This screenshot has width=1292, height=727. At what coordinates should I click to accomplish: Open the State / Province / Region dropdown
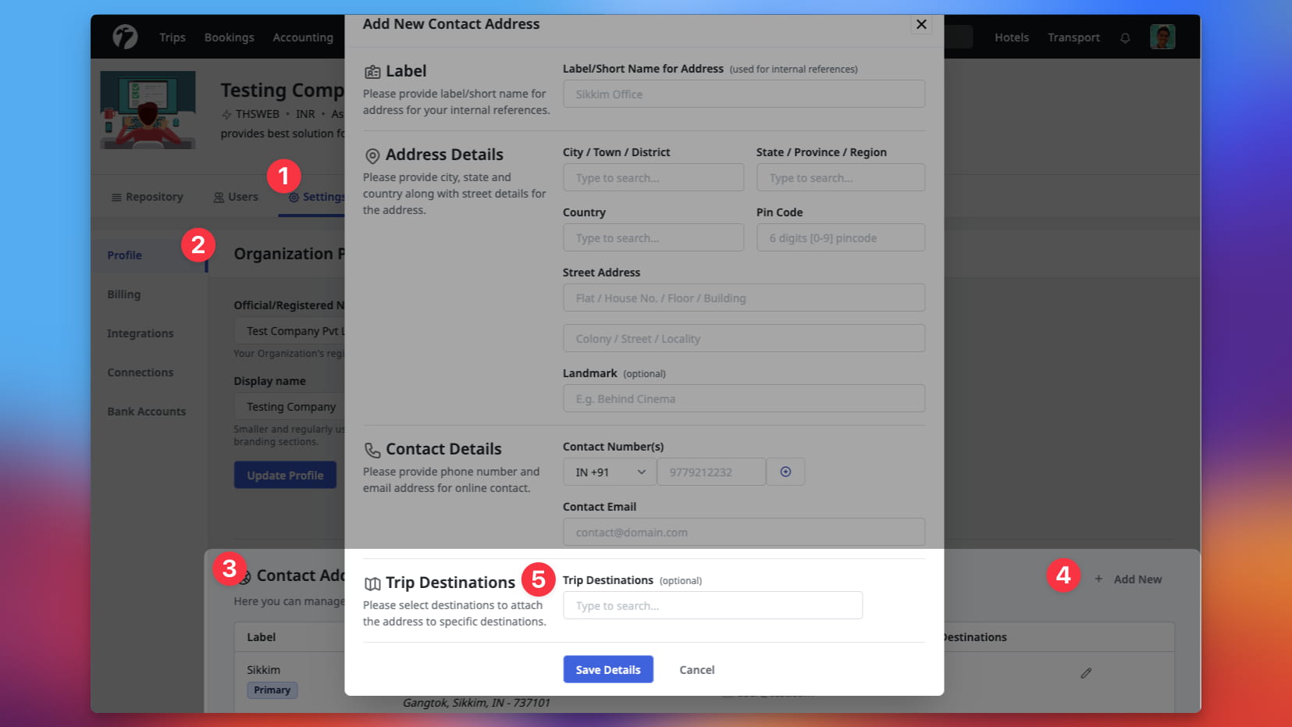point(840,177)
